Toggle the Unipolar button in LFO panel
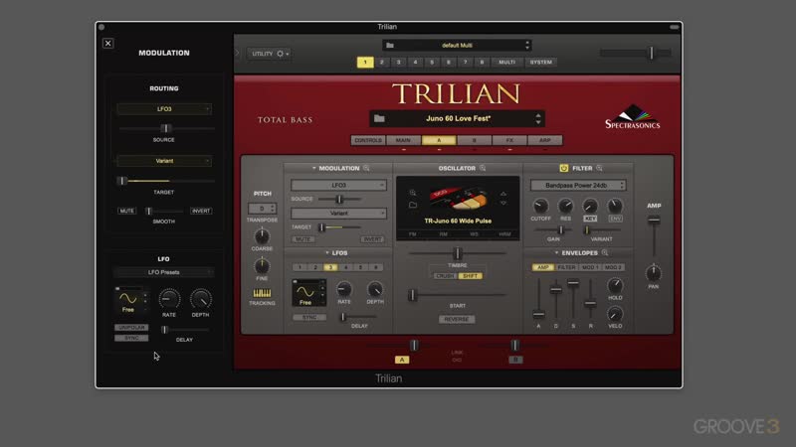796x447 pixels. (130, 327)
